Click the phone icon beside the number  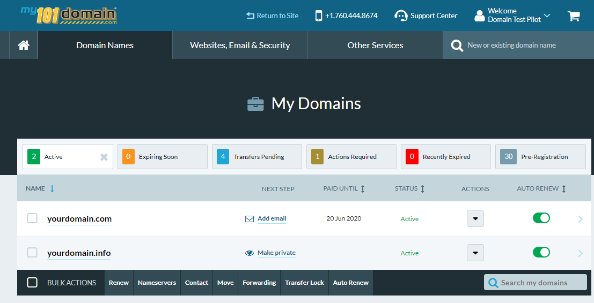coord(319,16)
